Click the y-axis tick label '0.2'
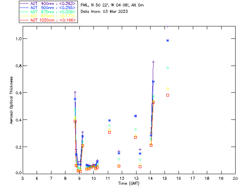This screenshot has height=193, width=242. coord(19,147)
